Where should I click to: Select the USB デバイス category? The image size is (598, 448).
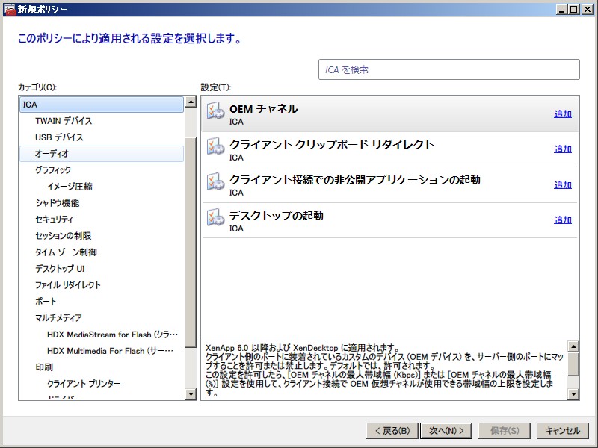[x=59, y=137]
